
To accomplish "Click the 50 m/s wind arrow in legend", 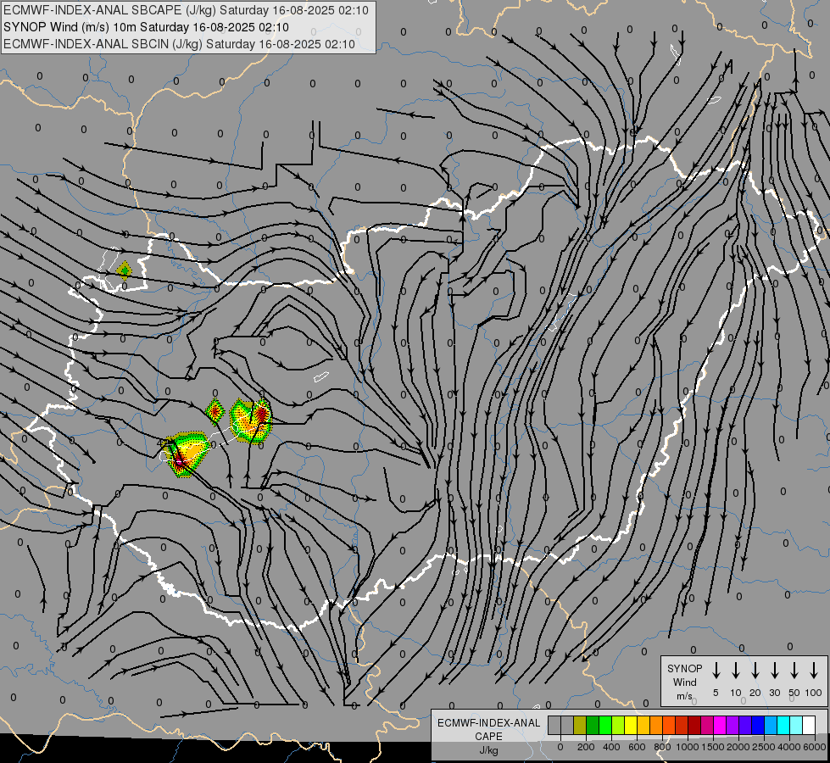I will 794,670.
